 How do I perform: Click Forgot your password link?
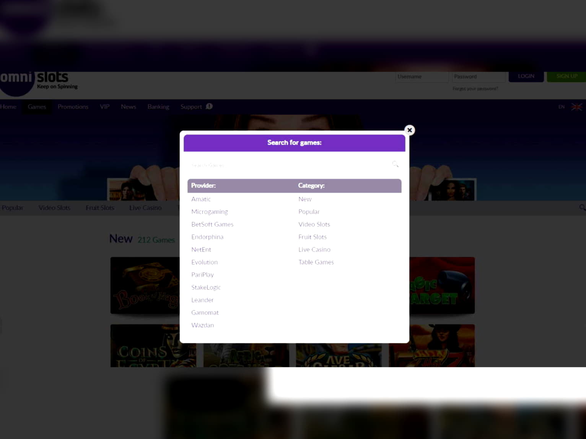[x=475, y=89]
